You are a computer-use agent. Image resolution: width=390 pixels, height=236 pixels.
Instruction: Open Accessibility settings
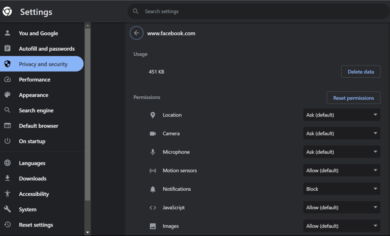point(42,194)
